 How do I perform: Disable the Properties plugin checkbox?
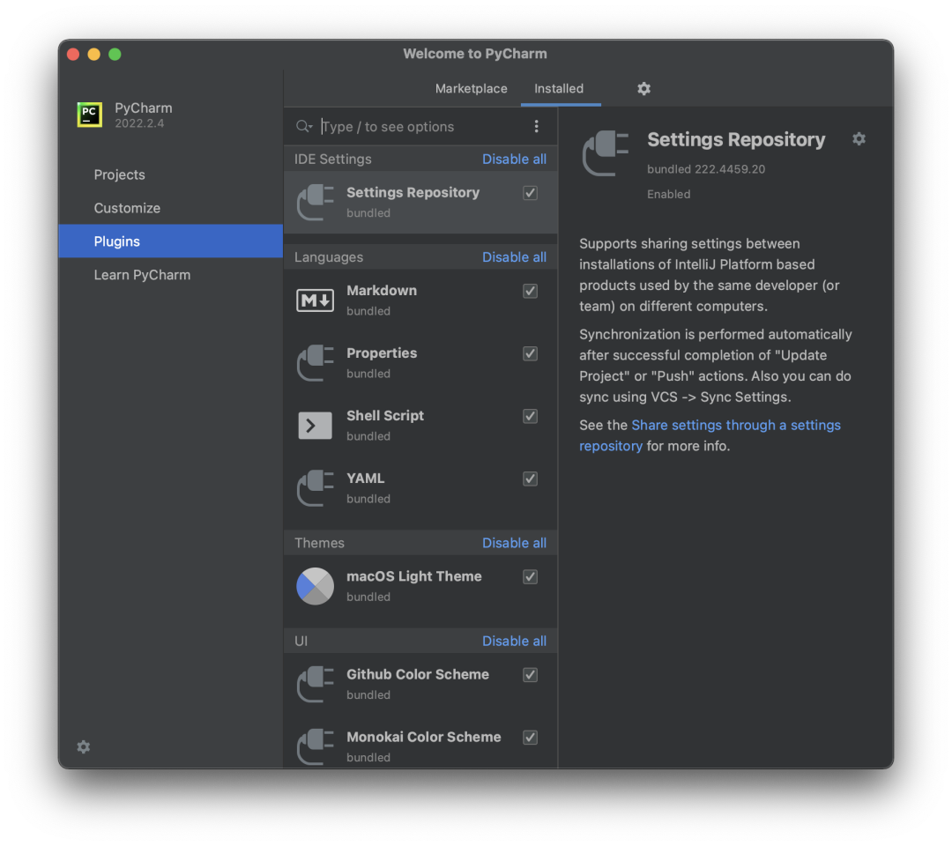[530, 353]
